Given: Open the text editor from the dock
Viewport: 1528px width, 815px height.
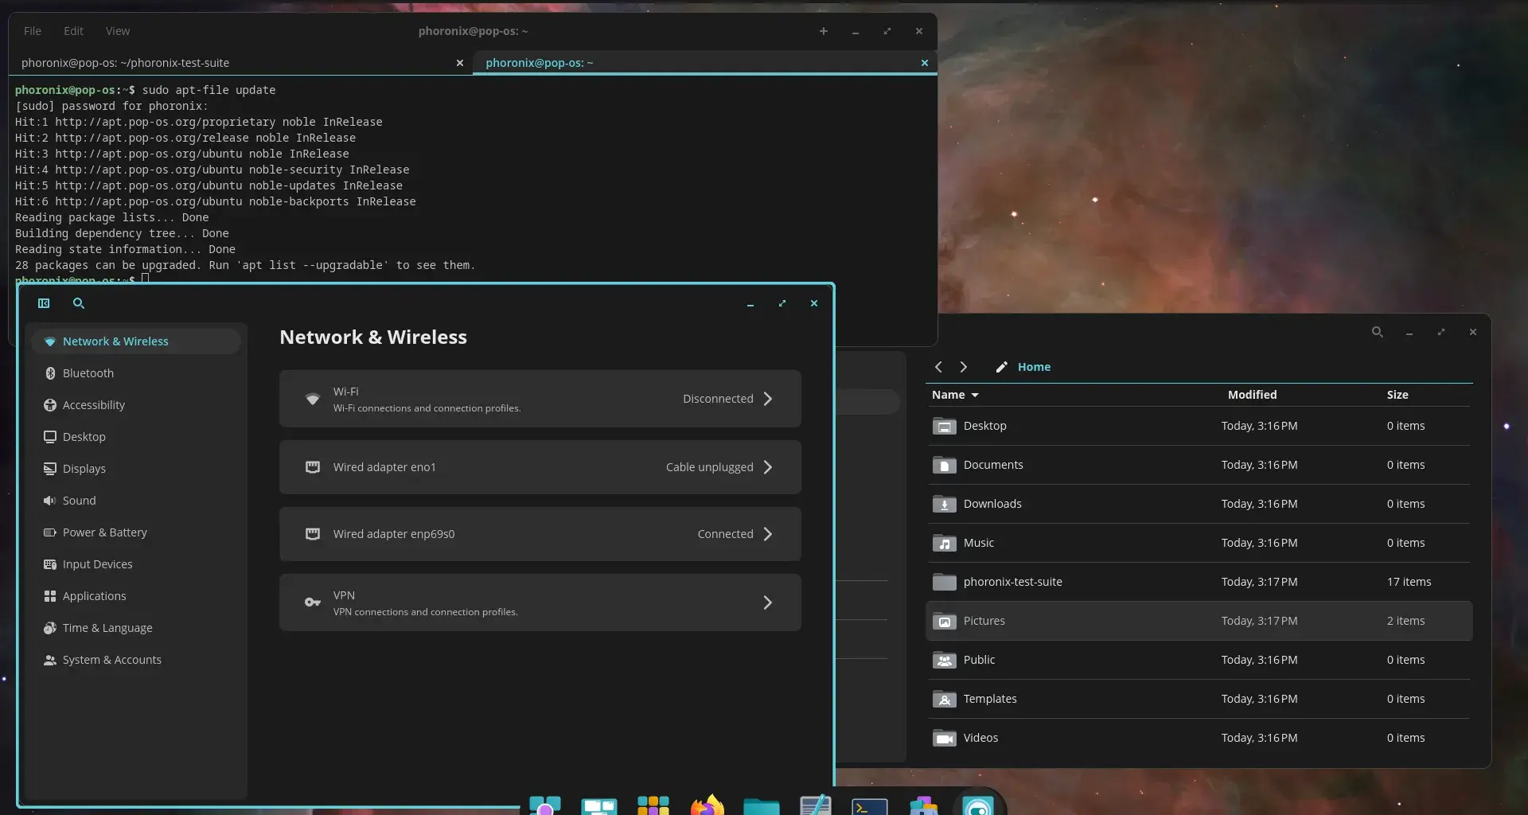Looking at the screenshot, I should pyautogui.click(x=815, y=805).
